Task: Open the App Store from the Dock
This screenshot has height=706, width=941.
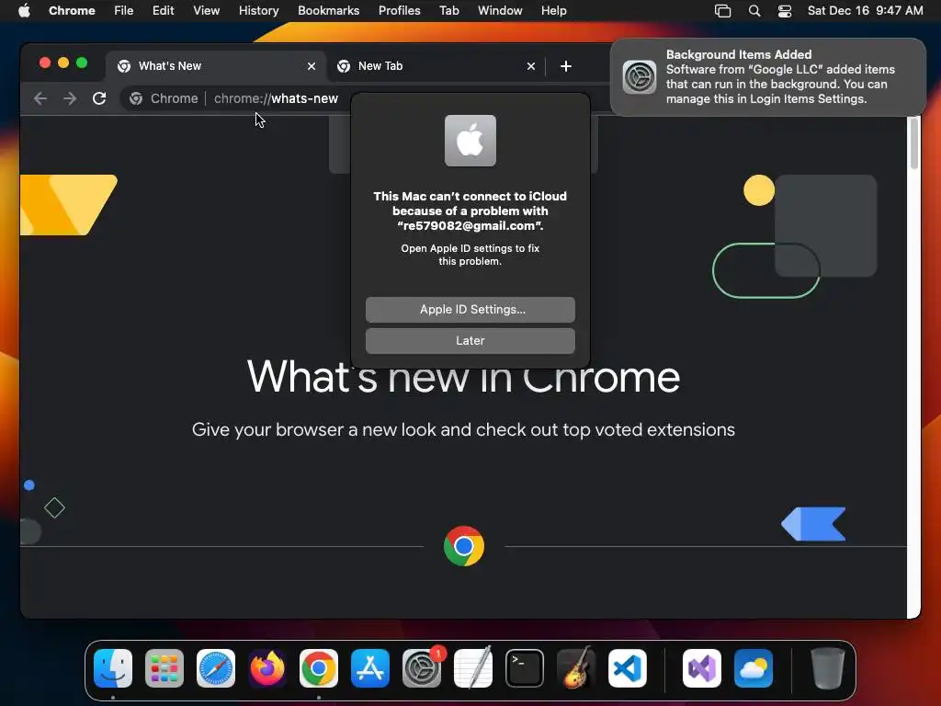Action: [x=370, y=668]
